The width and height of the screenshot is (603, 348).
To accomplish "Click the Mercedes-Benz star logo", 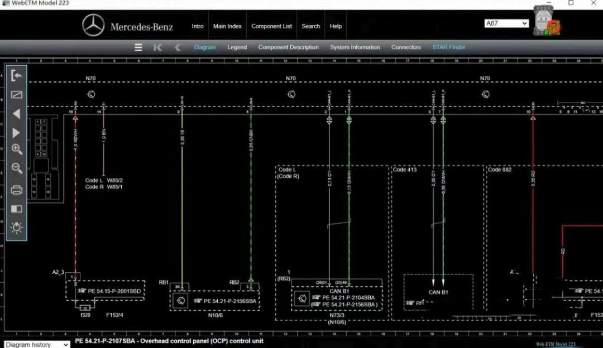I will click(93, 25).
